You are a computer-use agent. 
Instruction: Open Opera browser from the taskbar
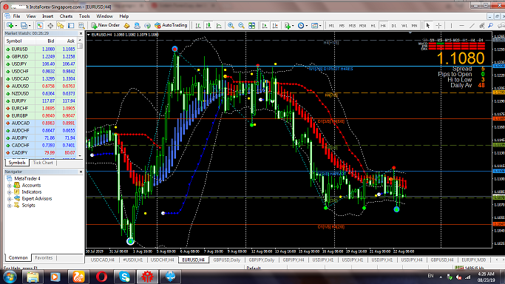[102, 277]
